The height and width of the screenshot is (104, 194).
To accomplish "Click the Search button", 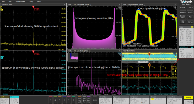I will [x=190, y=12].
